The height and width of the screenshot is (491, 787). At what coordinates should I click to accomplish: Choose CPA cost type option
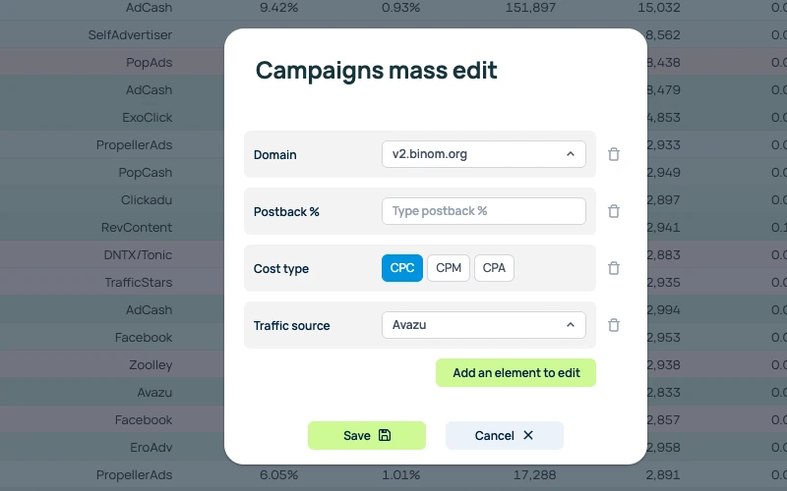pos(494,268)
